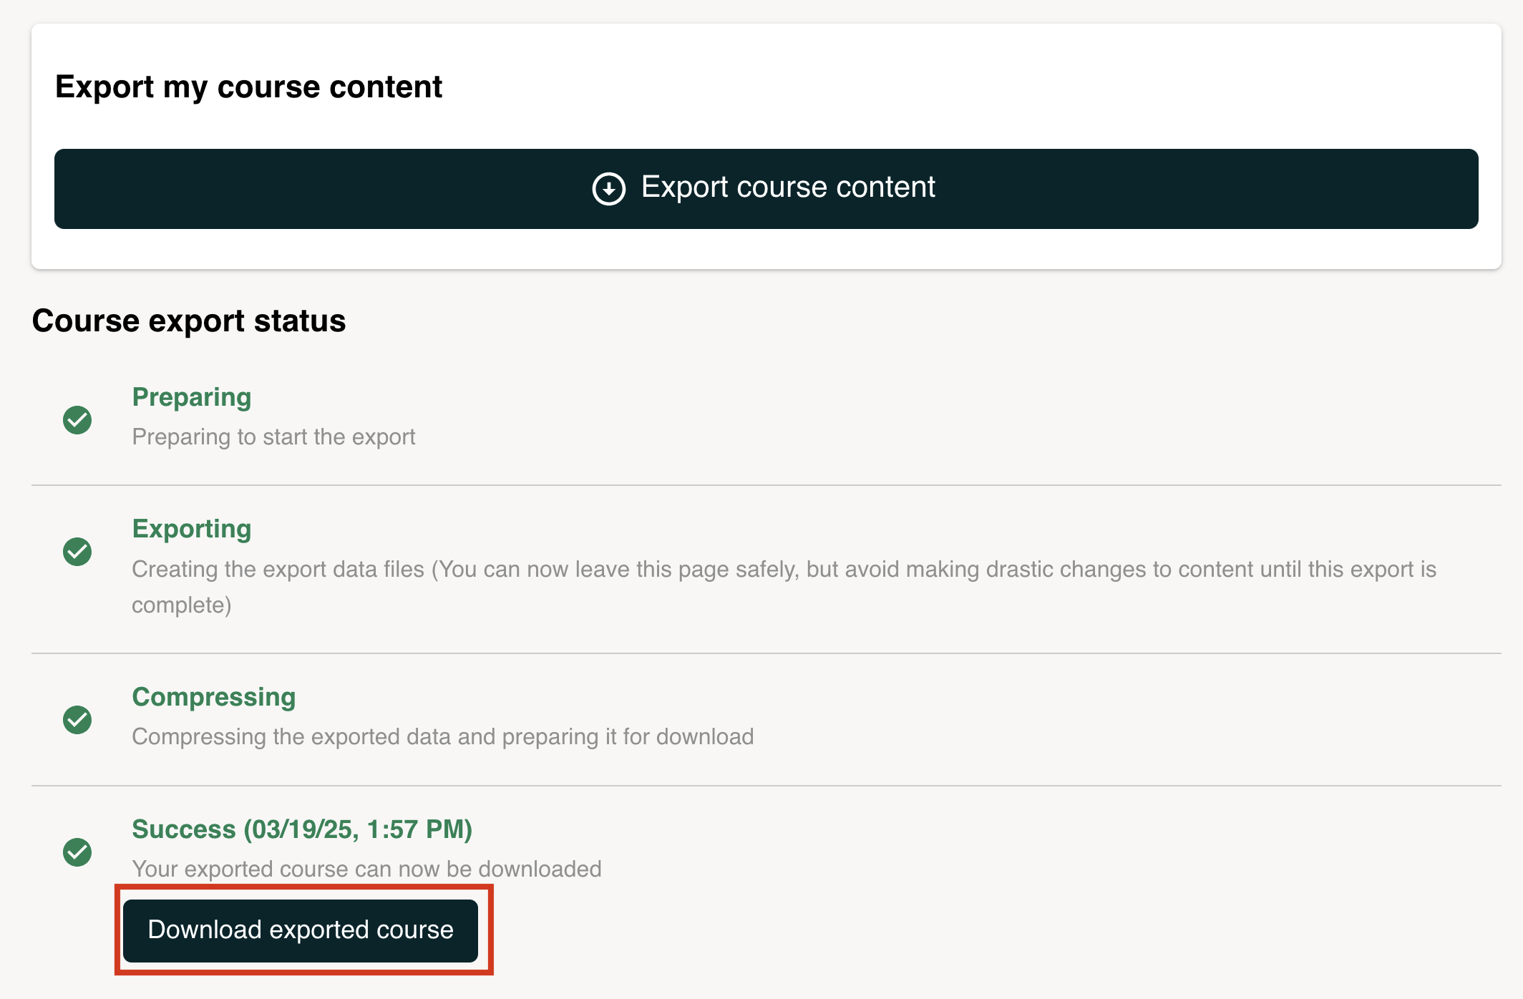Click 'Your exported course can now be downloaded'
This screenshot has width=1523, height=999.
click(x=366, y=869)
